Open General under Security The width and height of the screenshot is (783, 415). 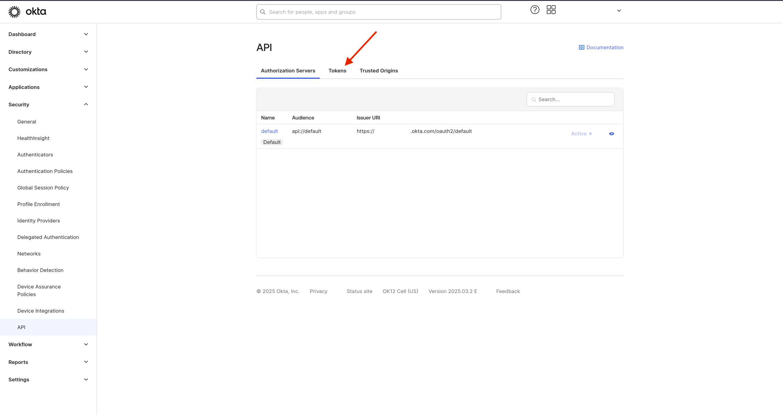coord(27,122)
